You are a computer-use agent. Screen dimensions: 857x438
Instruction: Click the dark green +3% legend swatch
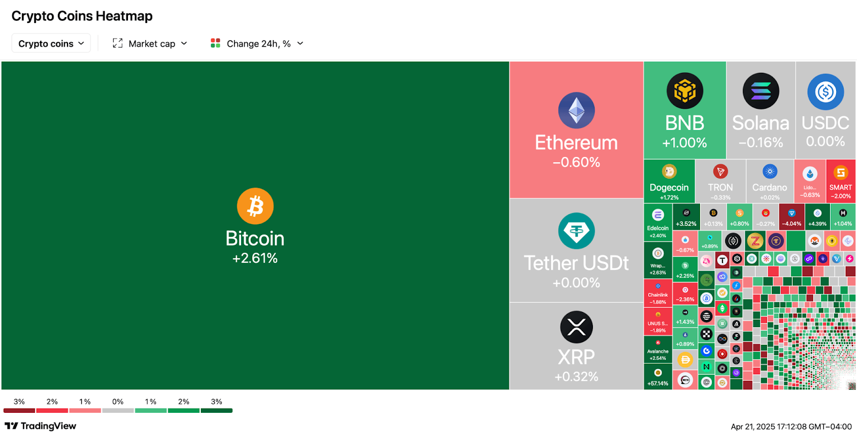pos(216,411)
